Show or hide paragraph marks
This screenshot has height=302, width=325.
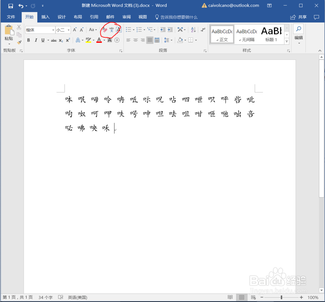[x=203, y=30]
